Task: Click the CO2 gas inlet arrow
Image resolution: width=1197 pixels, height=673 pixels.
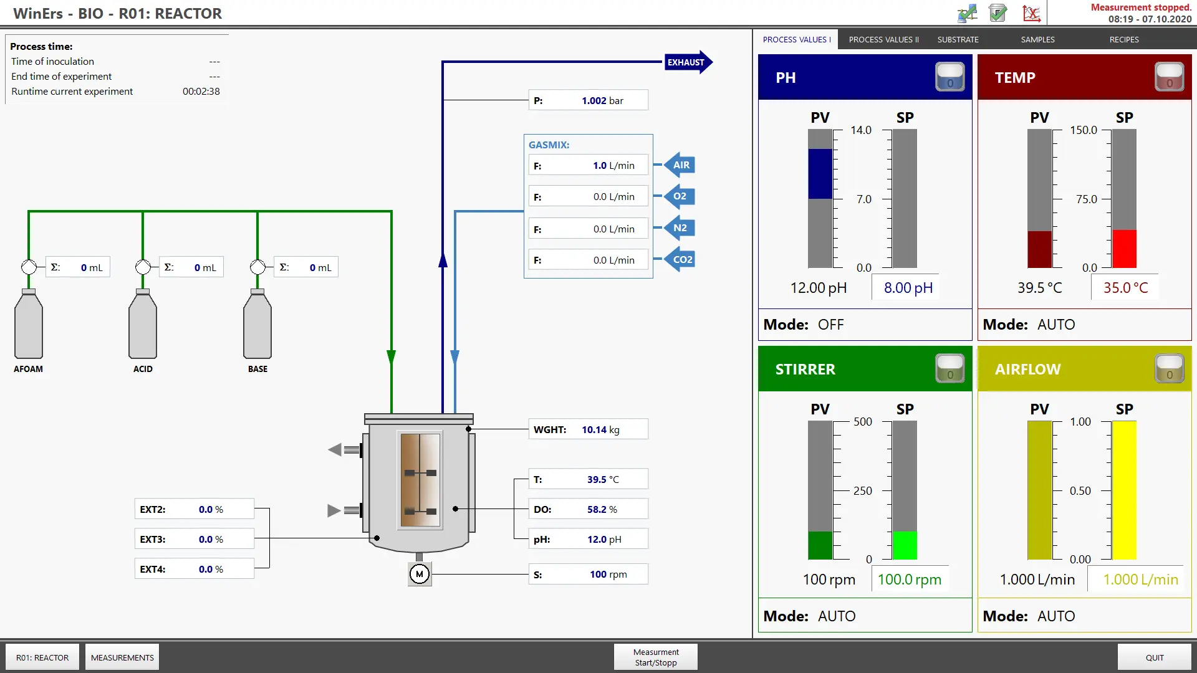Action: point(680,260)
